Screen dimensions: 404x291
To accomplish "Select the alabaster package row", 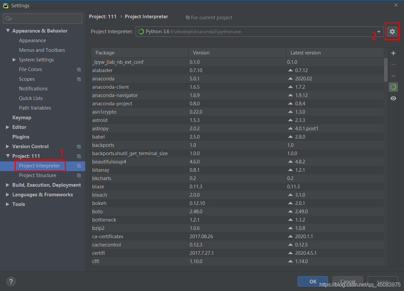I will 237,70.
